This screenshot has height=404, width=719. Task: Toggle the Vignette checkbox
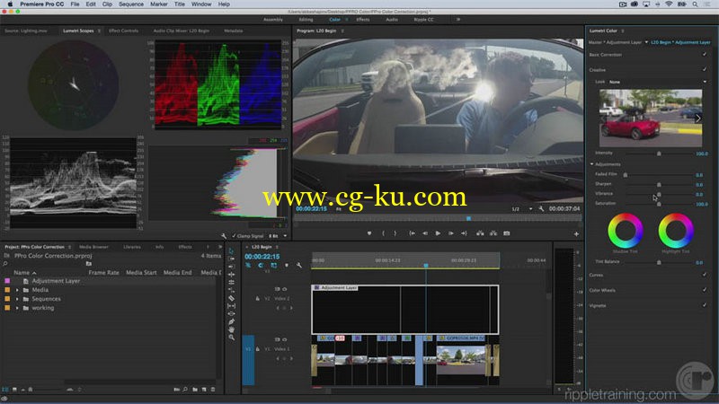(705, 304)
